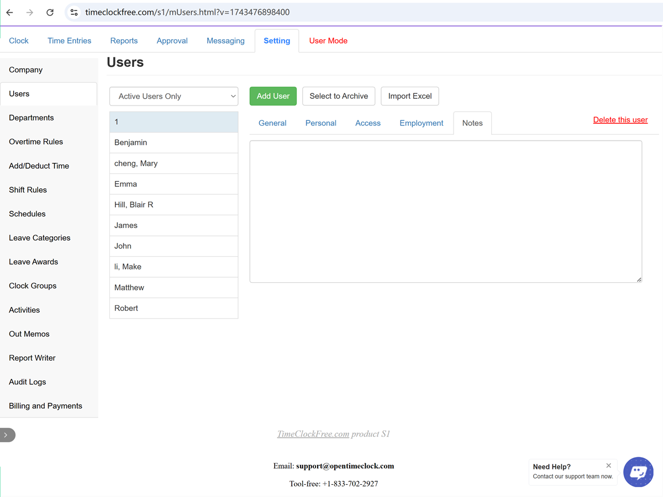This screenshot has width=663, height=497.
Task: Open Activities in the sidebar
Action: pos(49,310)
